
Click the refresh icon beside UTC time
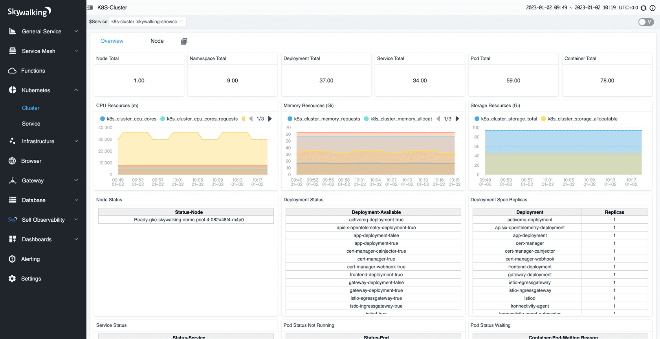pos(643,8)
